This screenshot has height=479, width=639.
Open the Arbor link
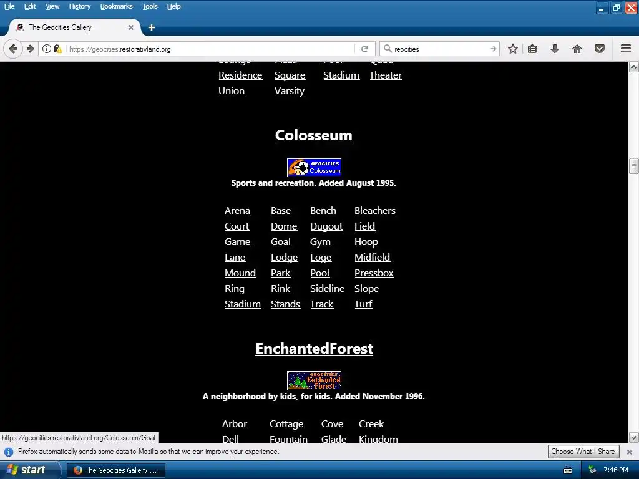coord(235,424)
